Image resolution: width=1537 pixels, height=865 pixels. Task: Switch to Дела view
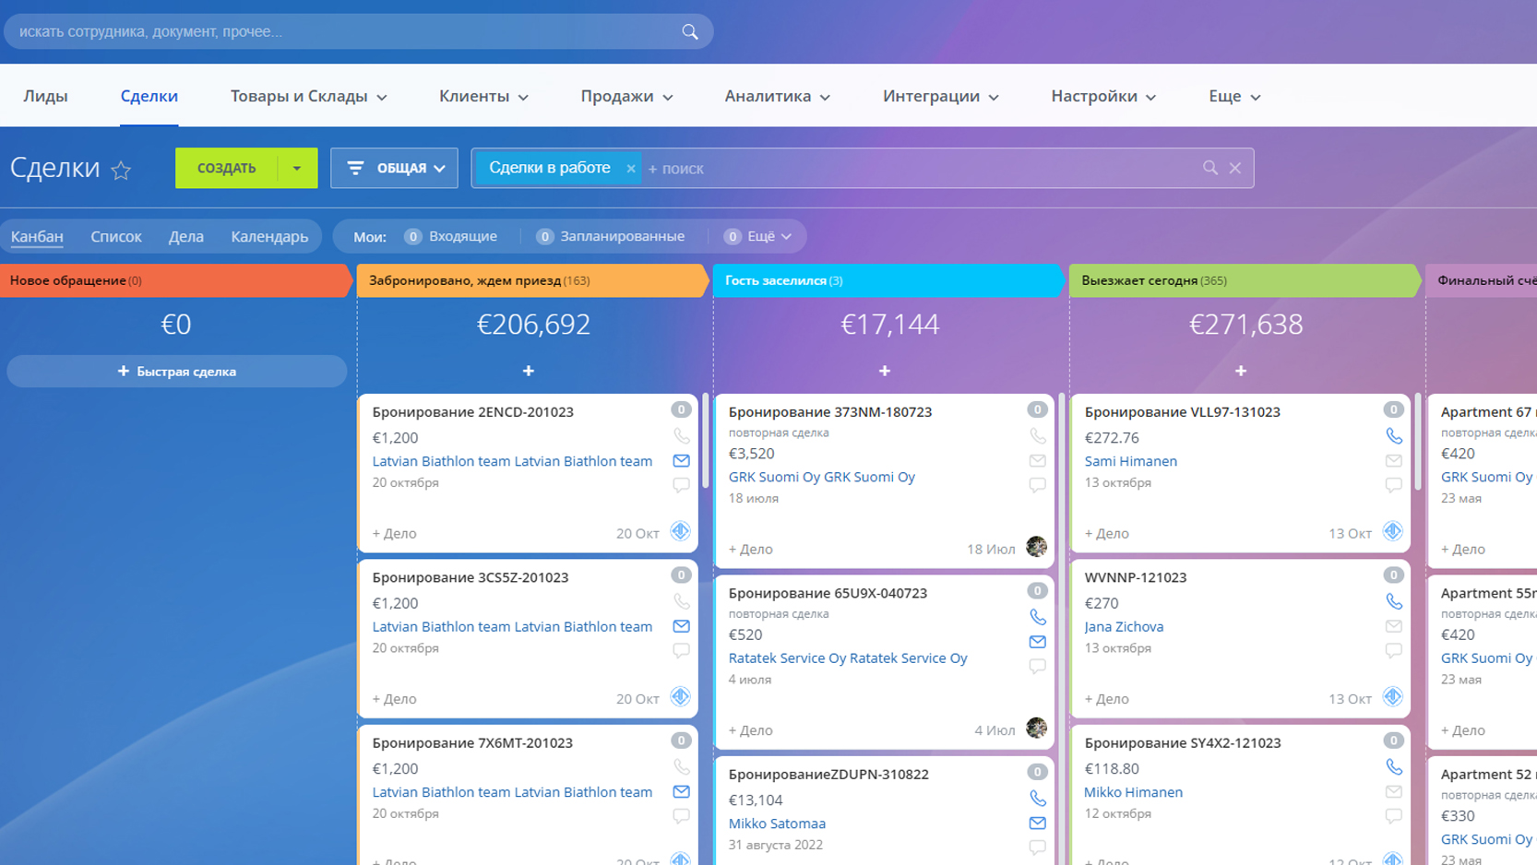coord(186,237)
